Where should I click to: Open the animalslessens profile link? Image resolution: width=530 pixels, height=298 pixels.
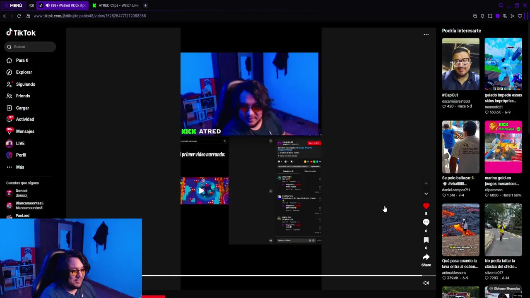[x=454, y=273]
